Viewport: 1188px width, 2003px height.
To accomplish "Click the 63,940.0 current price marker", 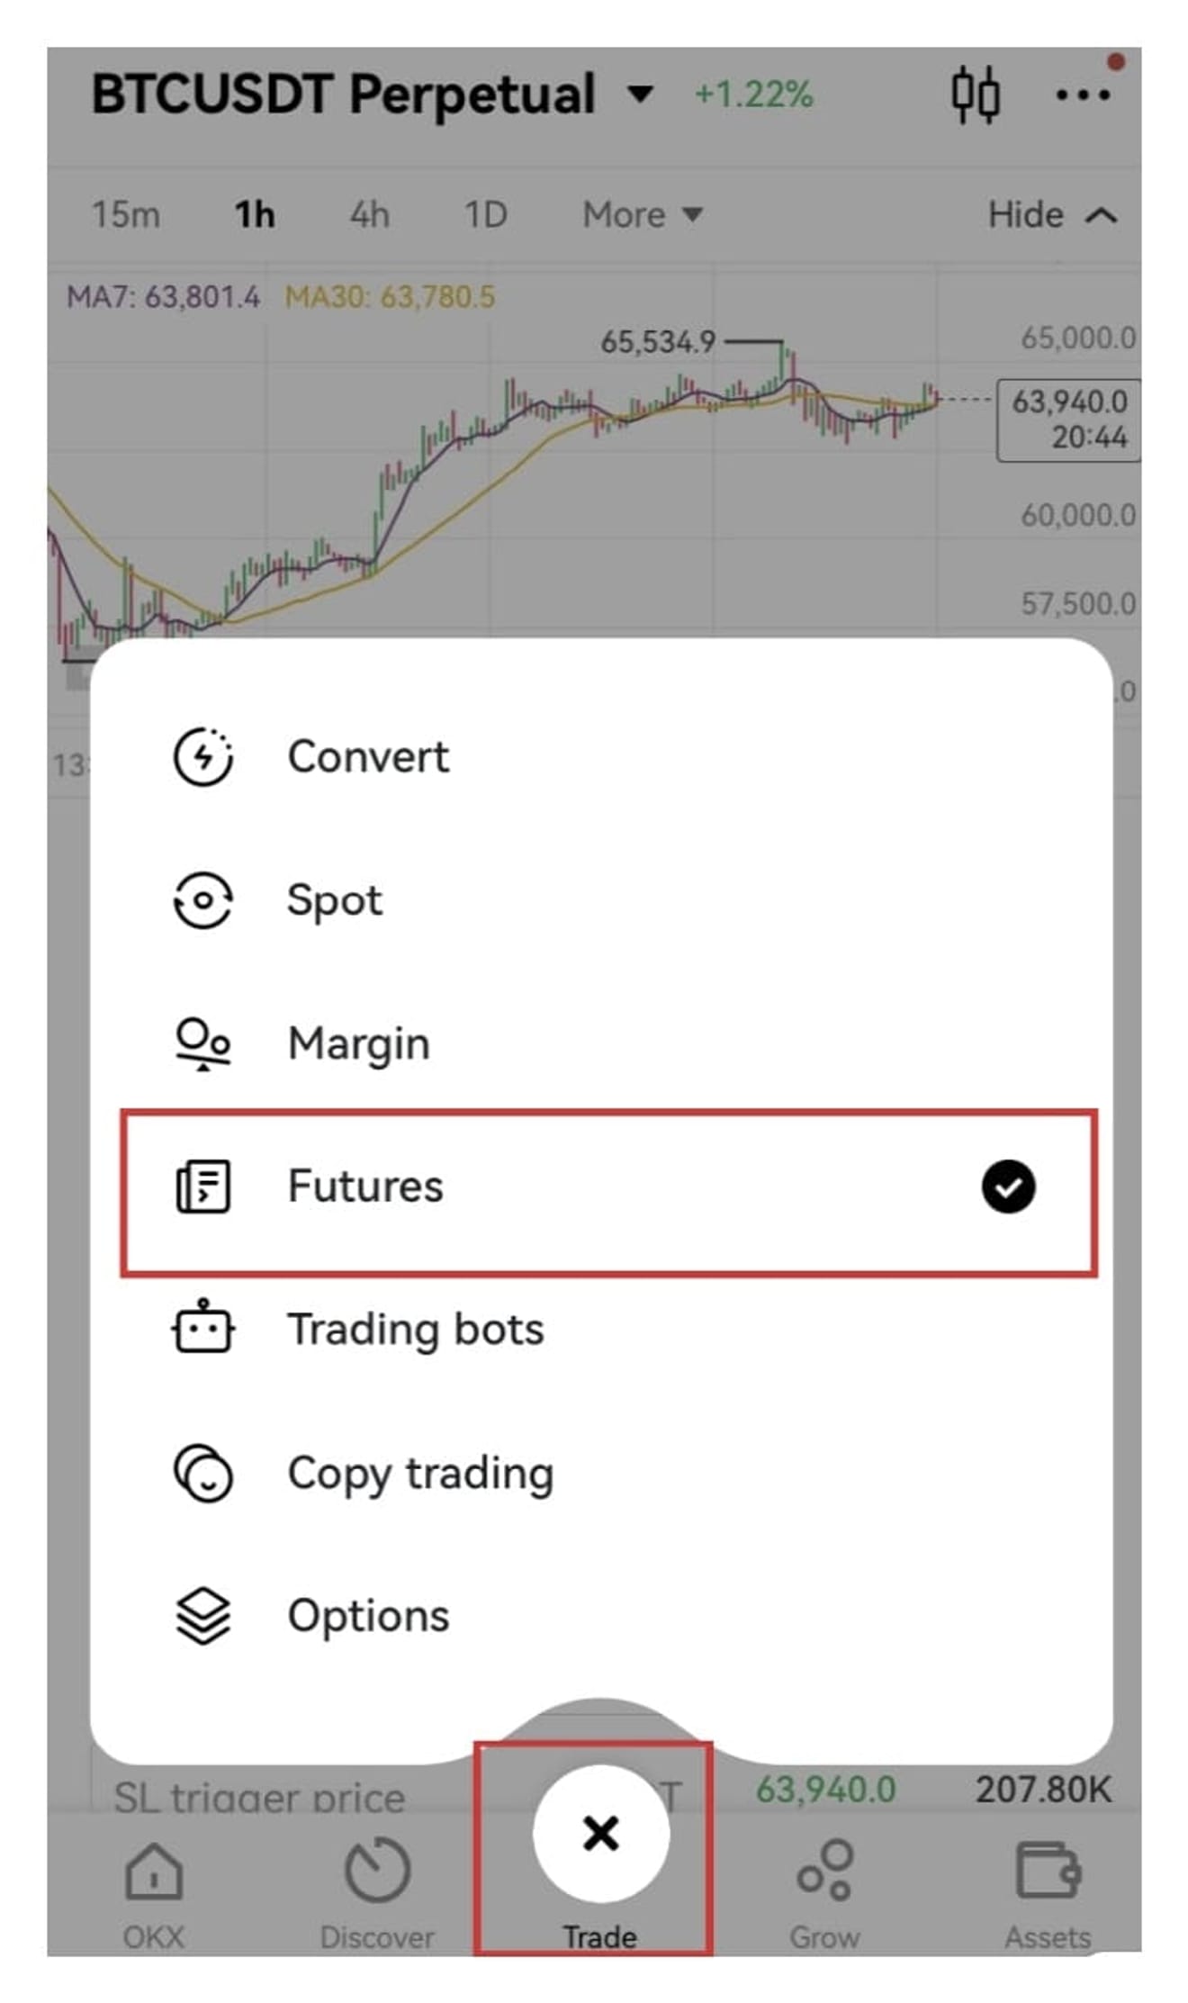I will tap(1068, 420).
